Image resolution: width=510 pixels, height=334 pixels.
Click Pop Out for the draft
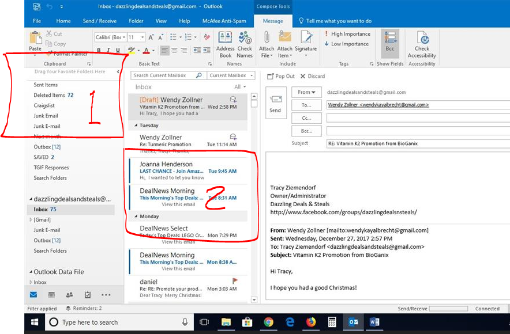coord(280,76)
